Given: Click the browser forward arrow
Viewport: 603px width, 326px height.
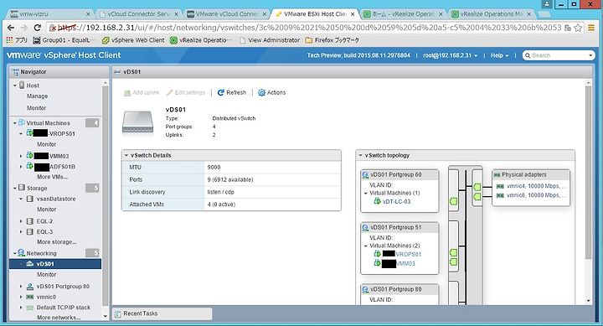Looking at the screenshot, I should coord(24,28).
